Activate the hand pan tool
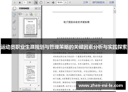The height and width of the screenshot is (92, 128). (41, 2)
